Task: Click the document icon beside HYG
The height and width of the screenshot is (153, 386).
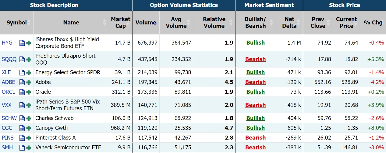Action: coord(22,43)
